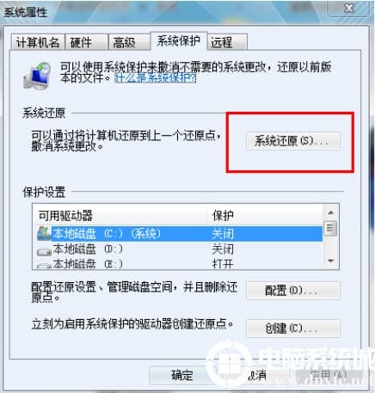Viewport: 375px width, 393px height.
Task: Switch to the 高级 tab
Action: tap(129, 42)
